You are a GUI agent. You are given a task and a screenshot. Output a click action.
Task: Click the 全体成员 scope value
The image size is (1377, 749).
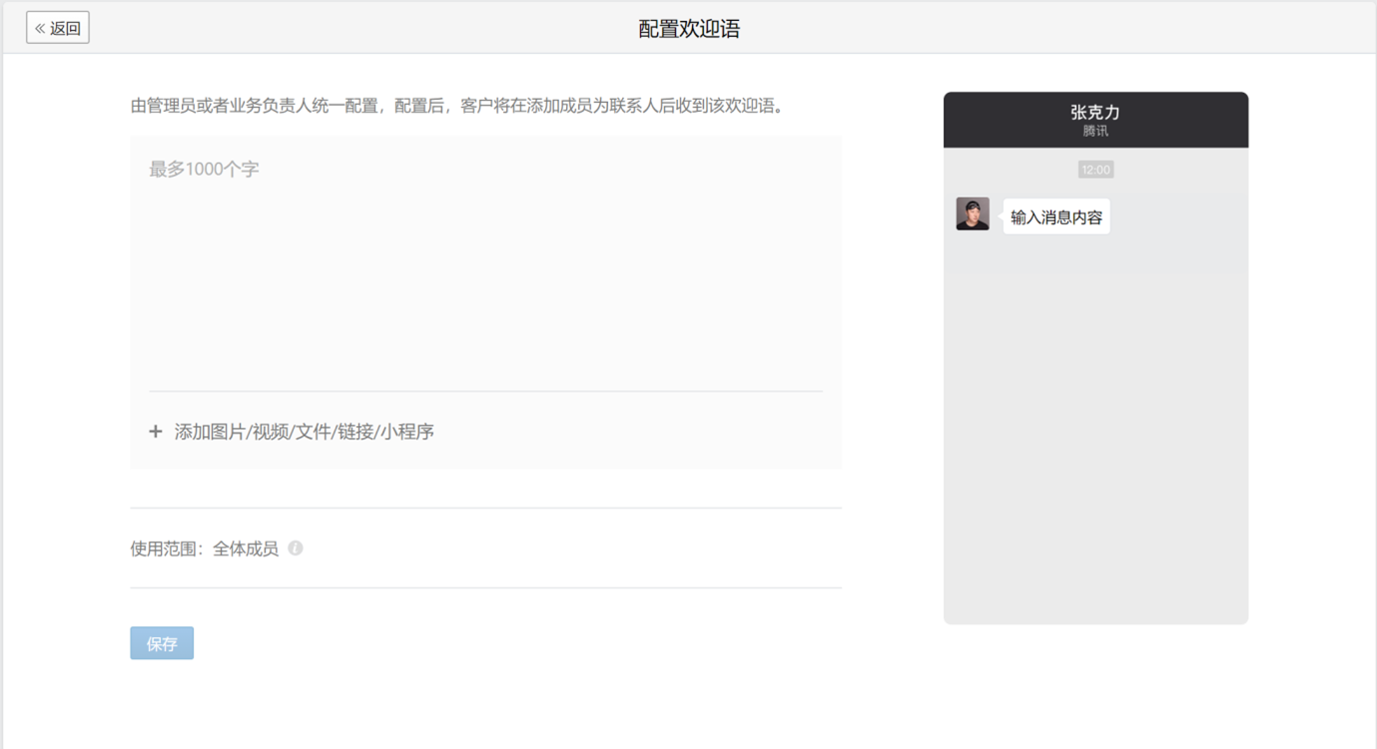(246, 549)
